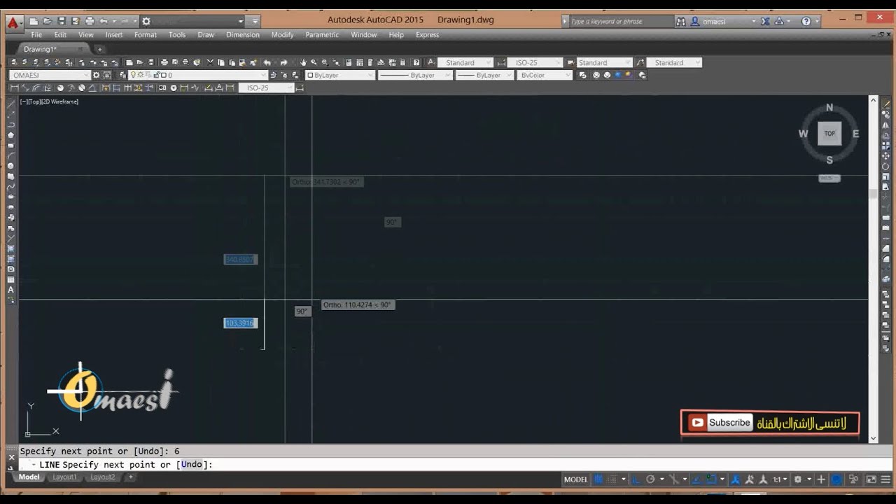Screen dimensions: 896x504
Task: Click the highlighted 103.3916 dynamic input field
Action: coord(240,323)
